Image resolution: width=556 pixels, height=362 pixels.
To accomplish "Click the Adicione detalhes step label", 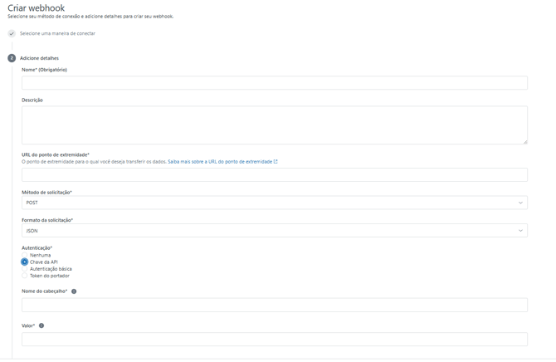I will click(x=39, y=58).
